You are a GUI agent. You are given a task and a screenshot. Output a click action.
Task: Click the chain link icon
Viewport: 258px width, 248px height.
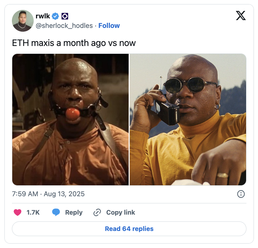click(x=97, y=212)
